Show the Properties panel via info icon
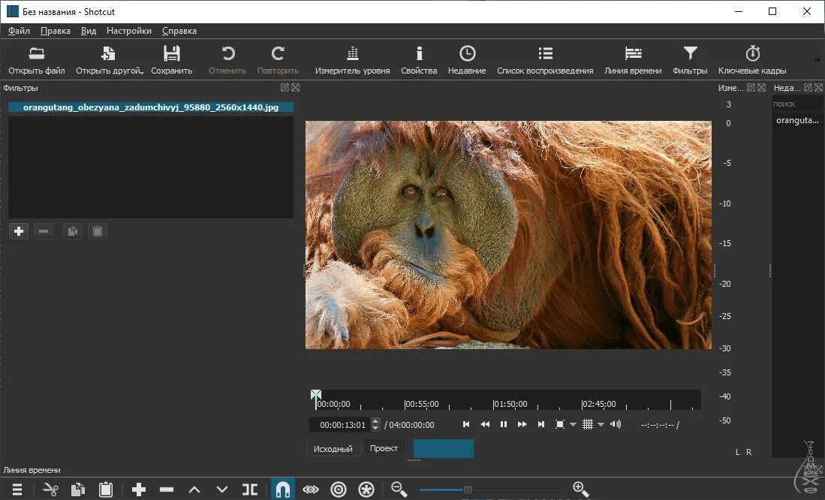Screen dimensions: 825x500 tap(419, 54)
